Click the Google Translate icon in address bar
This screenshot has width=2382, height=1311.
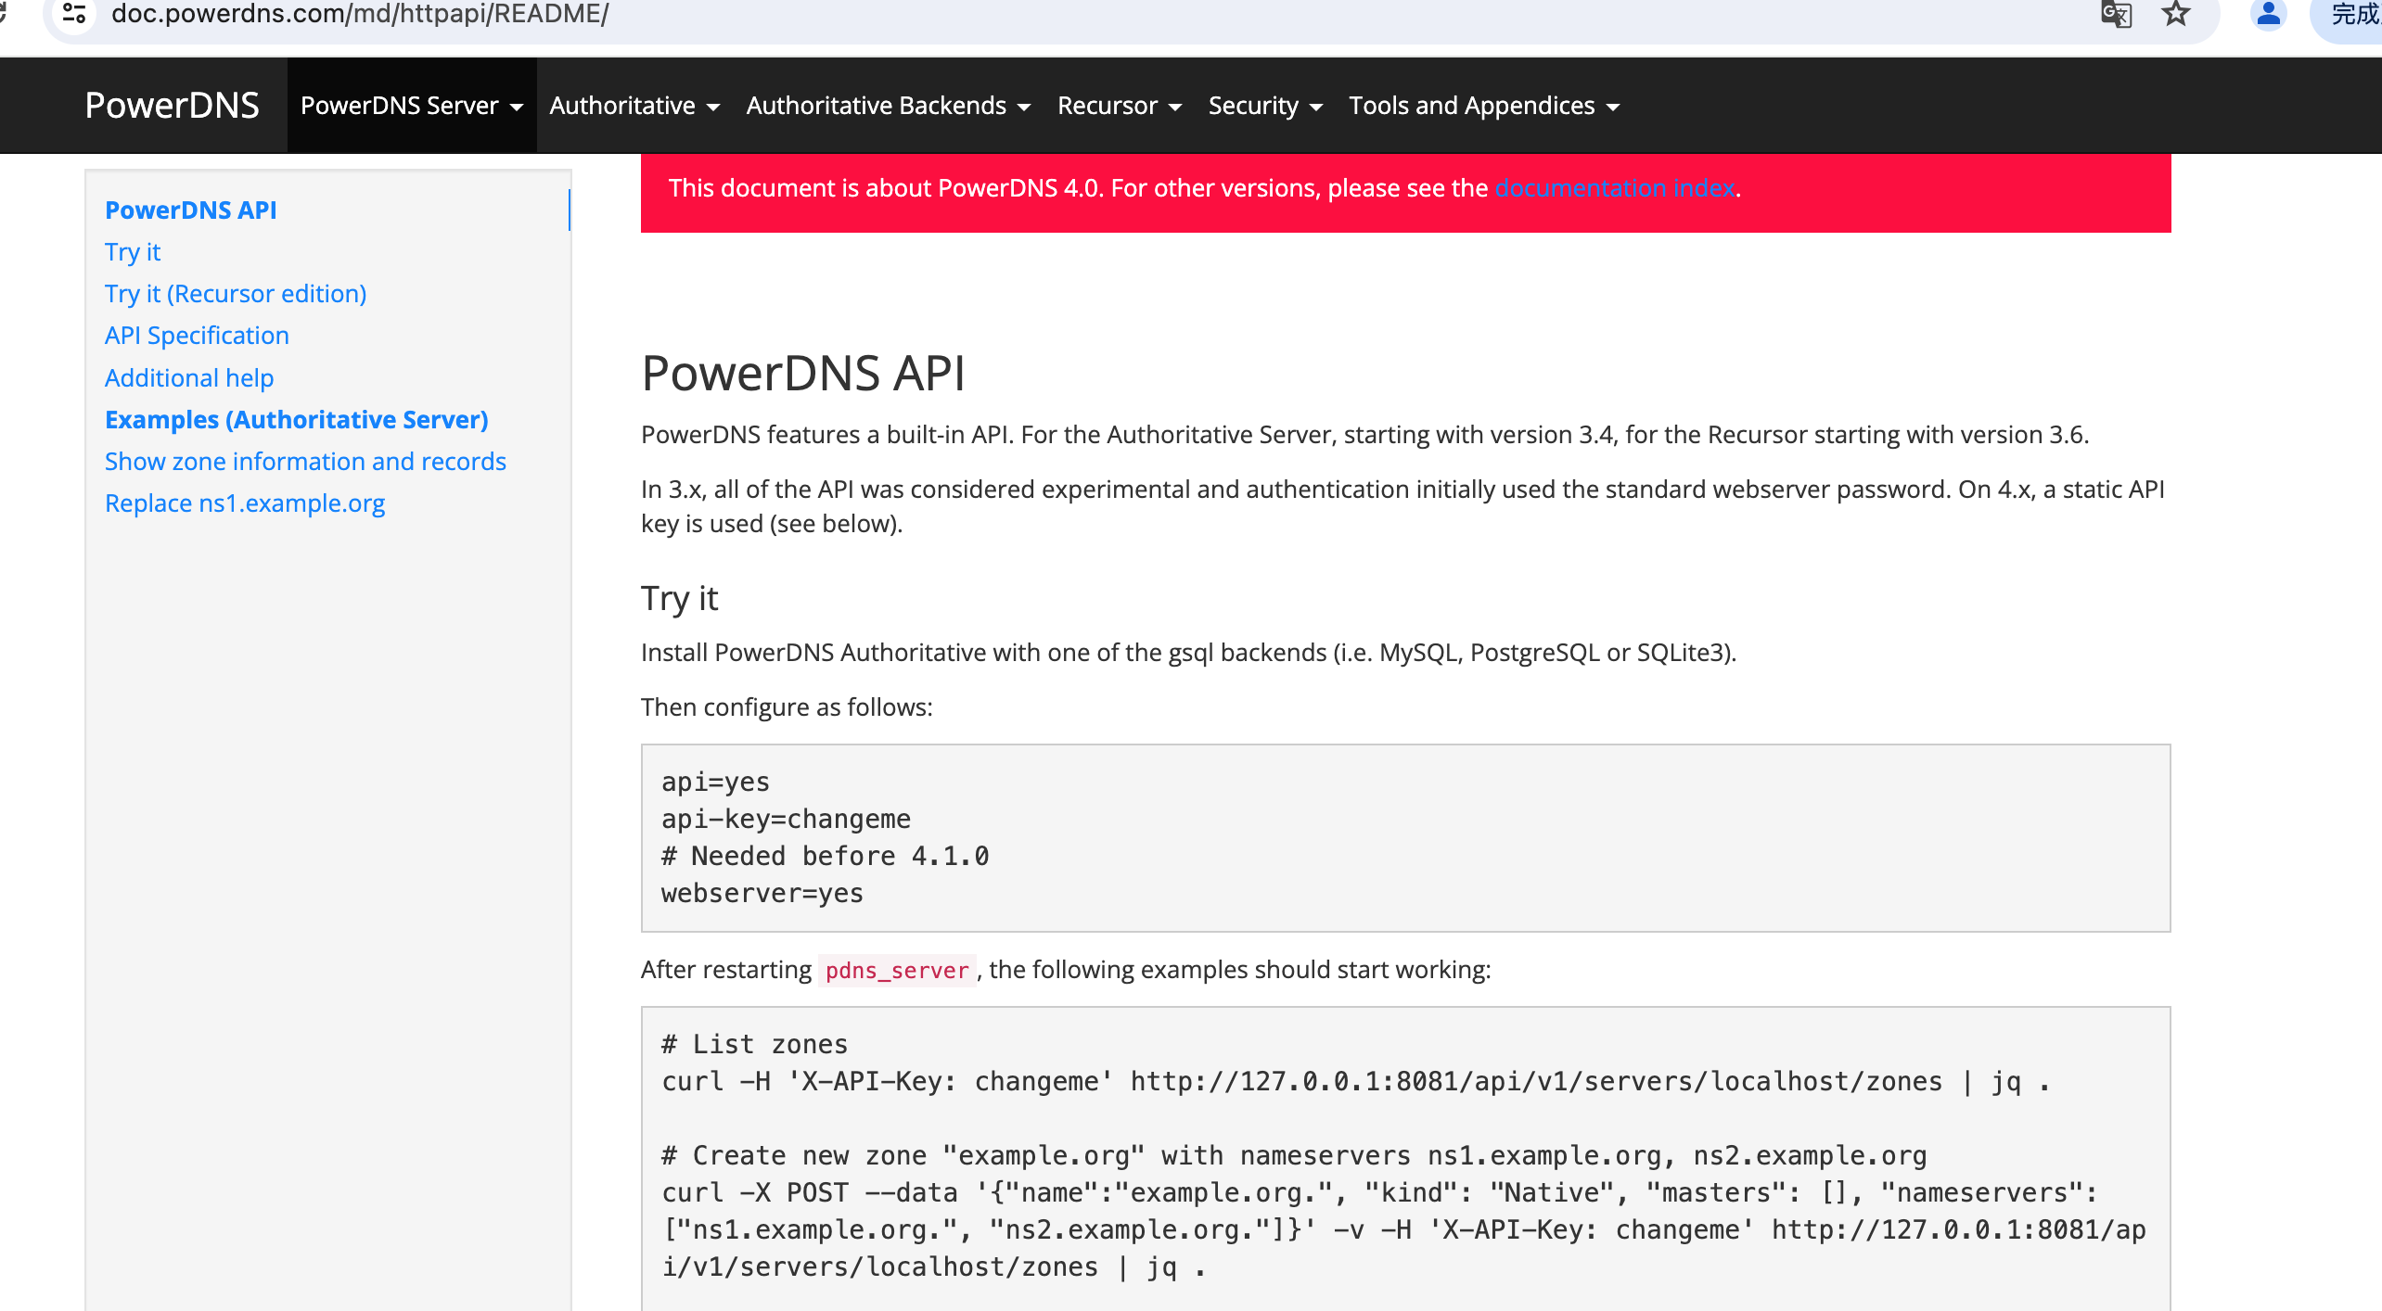click(x=2117, y=15)
